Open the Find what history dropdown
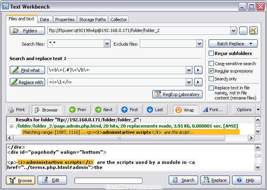 (189, 70)
